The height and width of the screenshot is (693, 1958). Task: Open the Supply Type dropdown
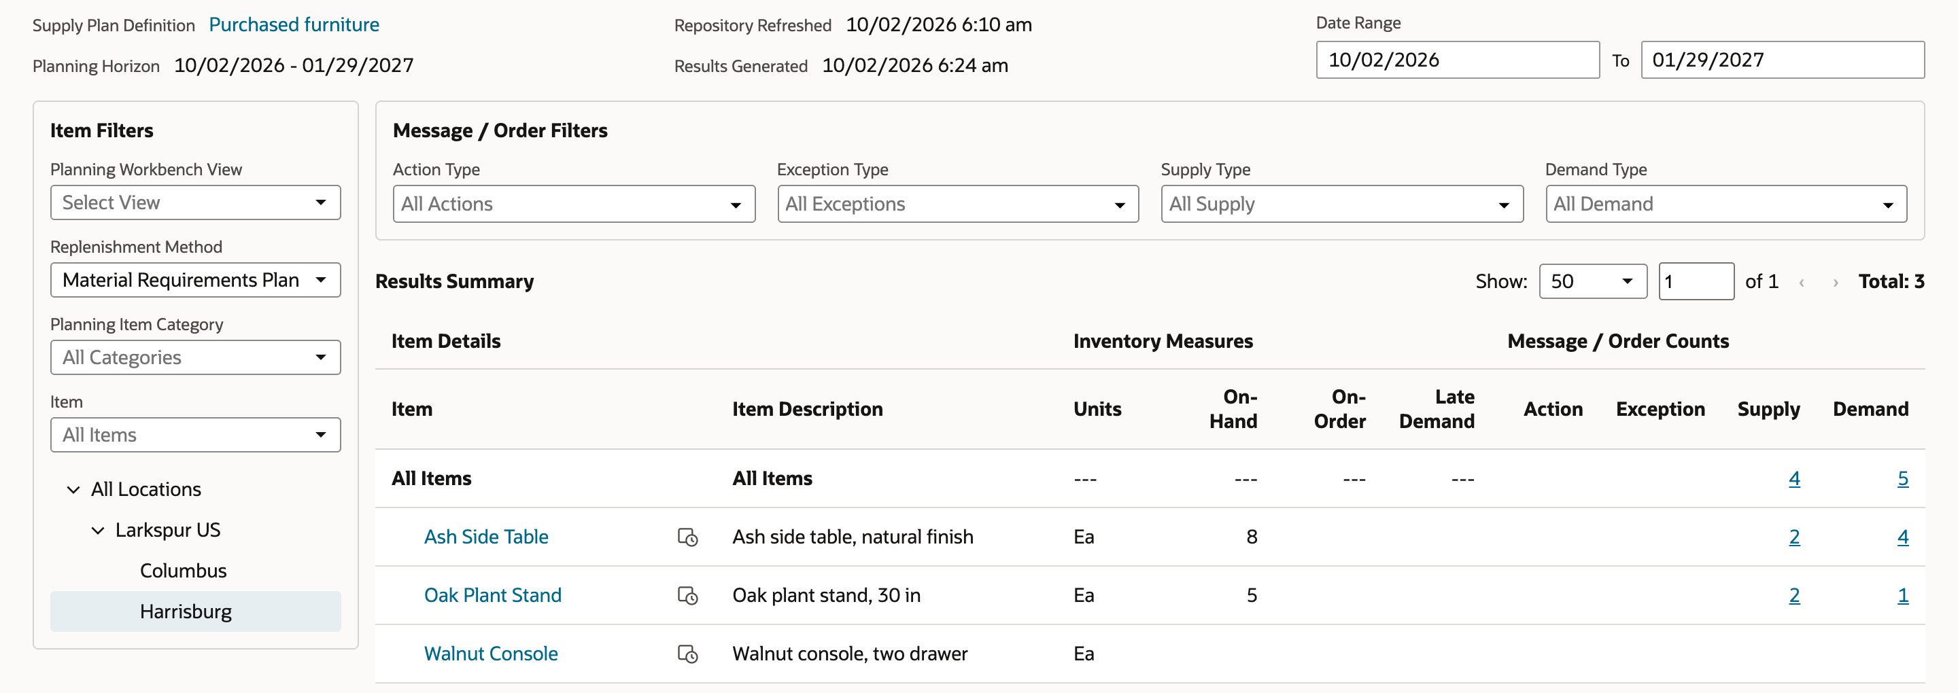coord(1341,205)
